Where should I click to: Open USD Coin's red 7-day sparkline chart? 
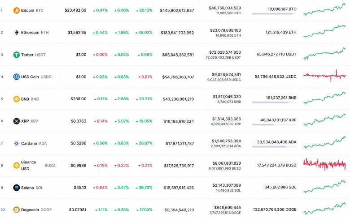(324, 76)
